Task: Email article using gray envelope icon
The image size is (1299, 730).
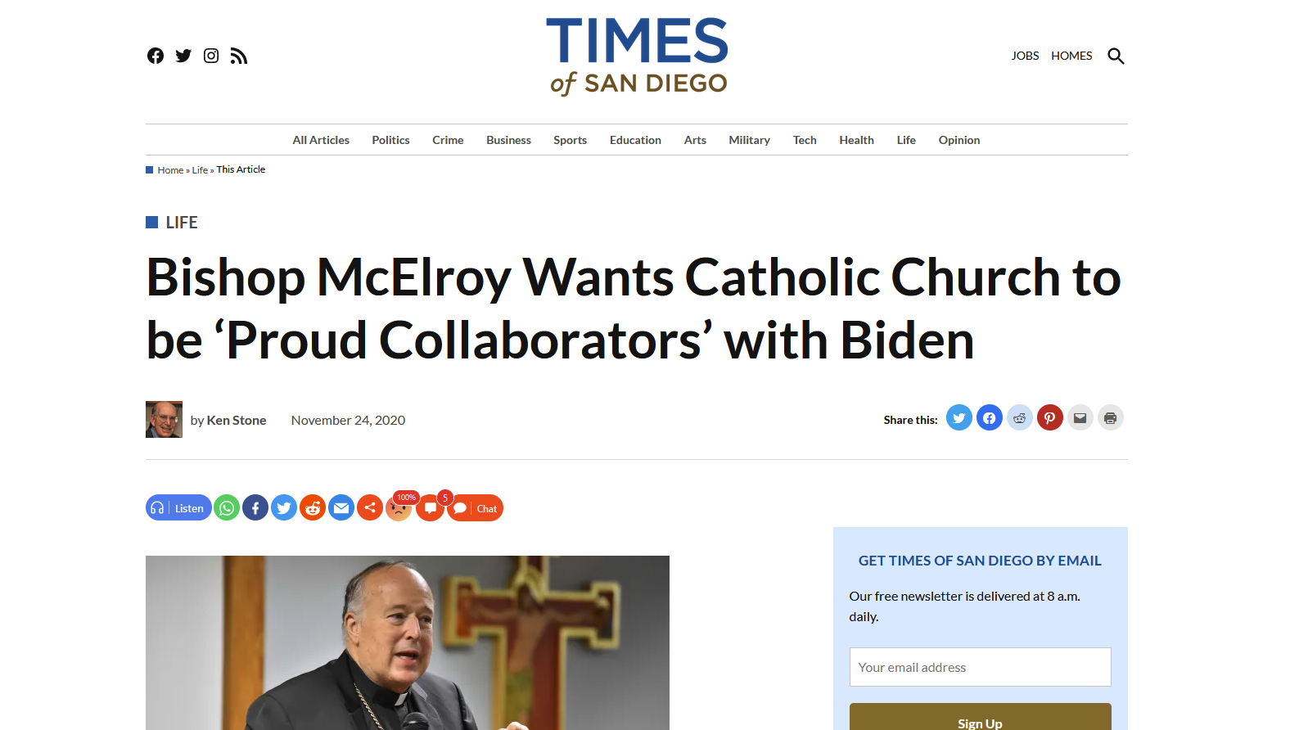Action: pyautogui.click(x=1080, y=418)
